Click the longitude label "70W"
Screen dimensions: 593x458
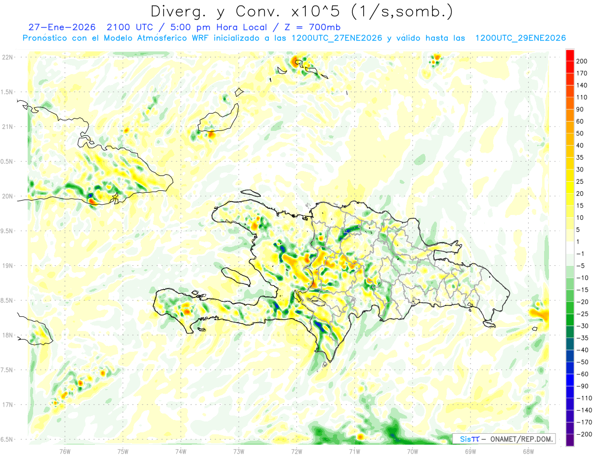coord(412,451)
